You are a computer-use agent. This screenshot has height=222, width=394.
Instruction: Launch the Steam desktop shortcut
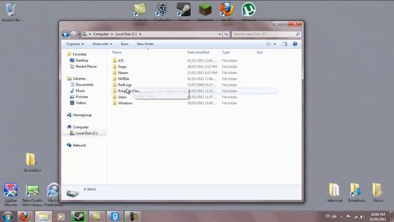[x=183, y=11]
